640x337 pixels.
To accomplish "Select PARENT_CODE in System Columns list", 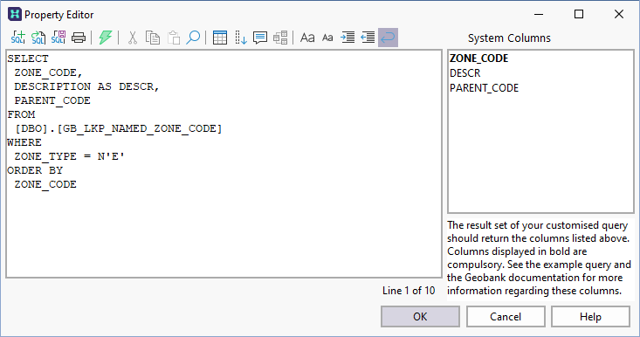I will click(x=484, y=87).
